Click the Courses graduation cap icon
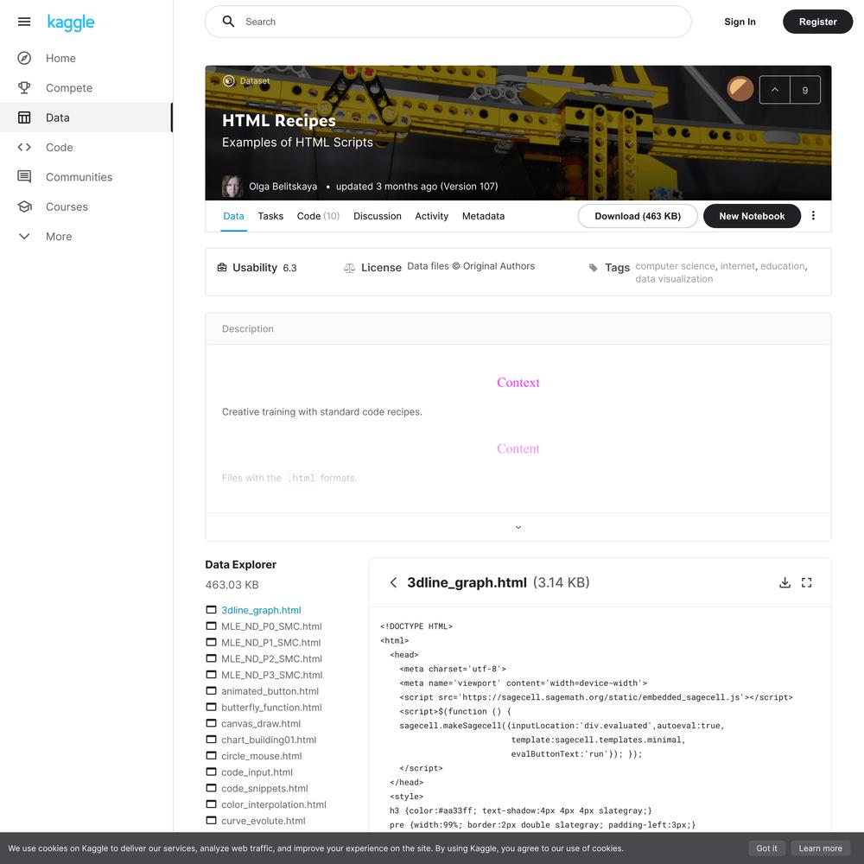This screenshot has width=864, height=864. (x=24, y=206)
